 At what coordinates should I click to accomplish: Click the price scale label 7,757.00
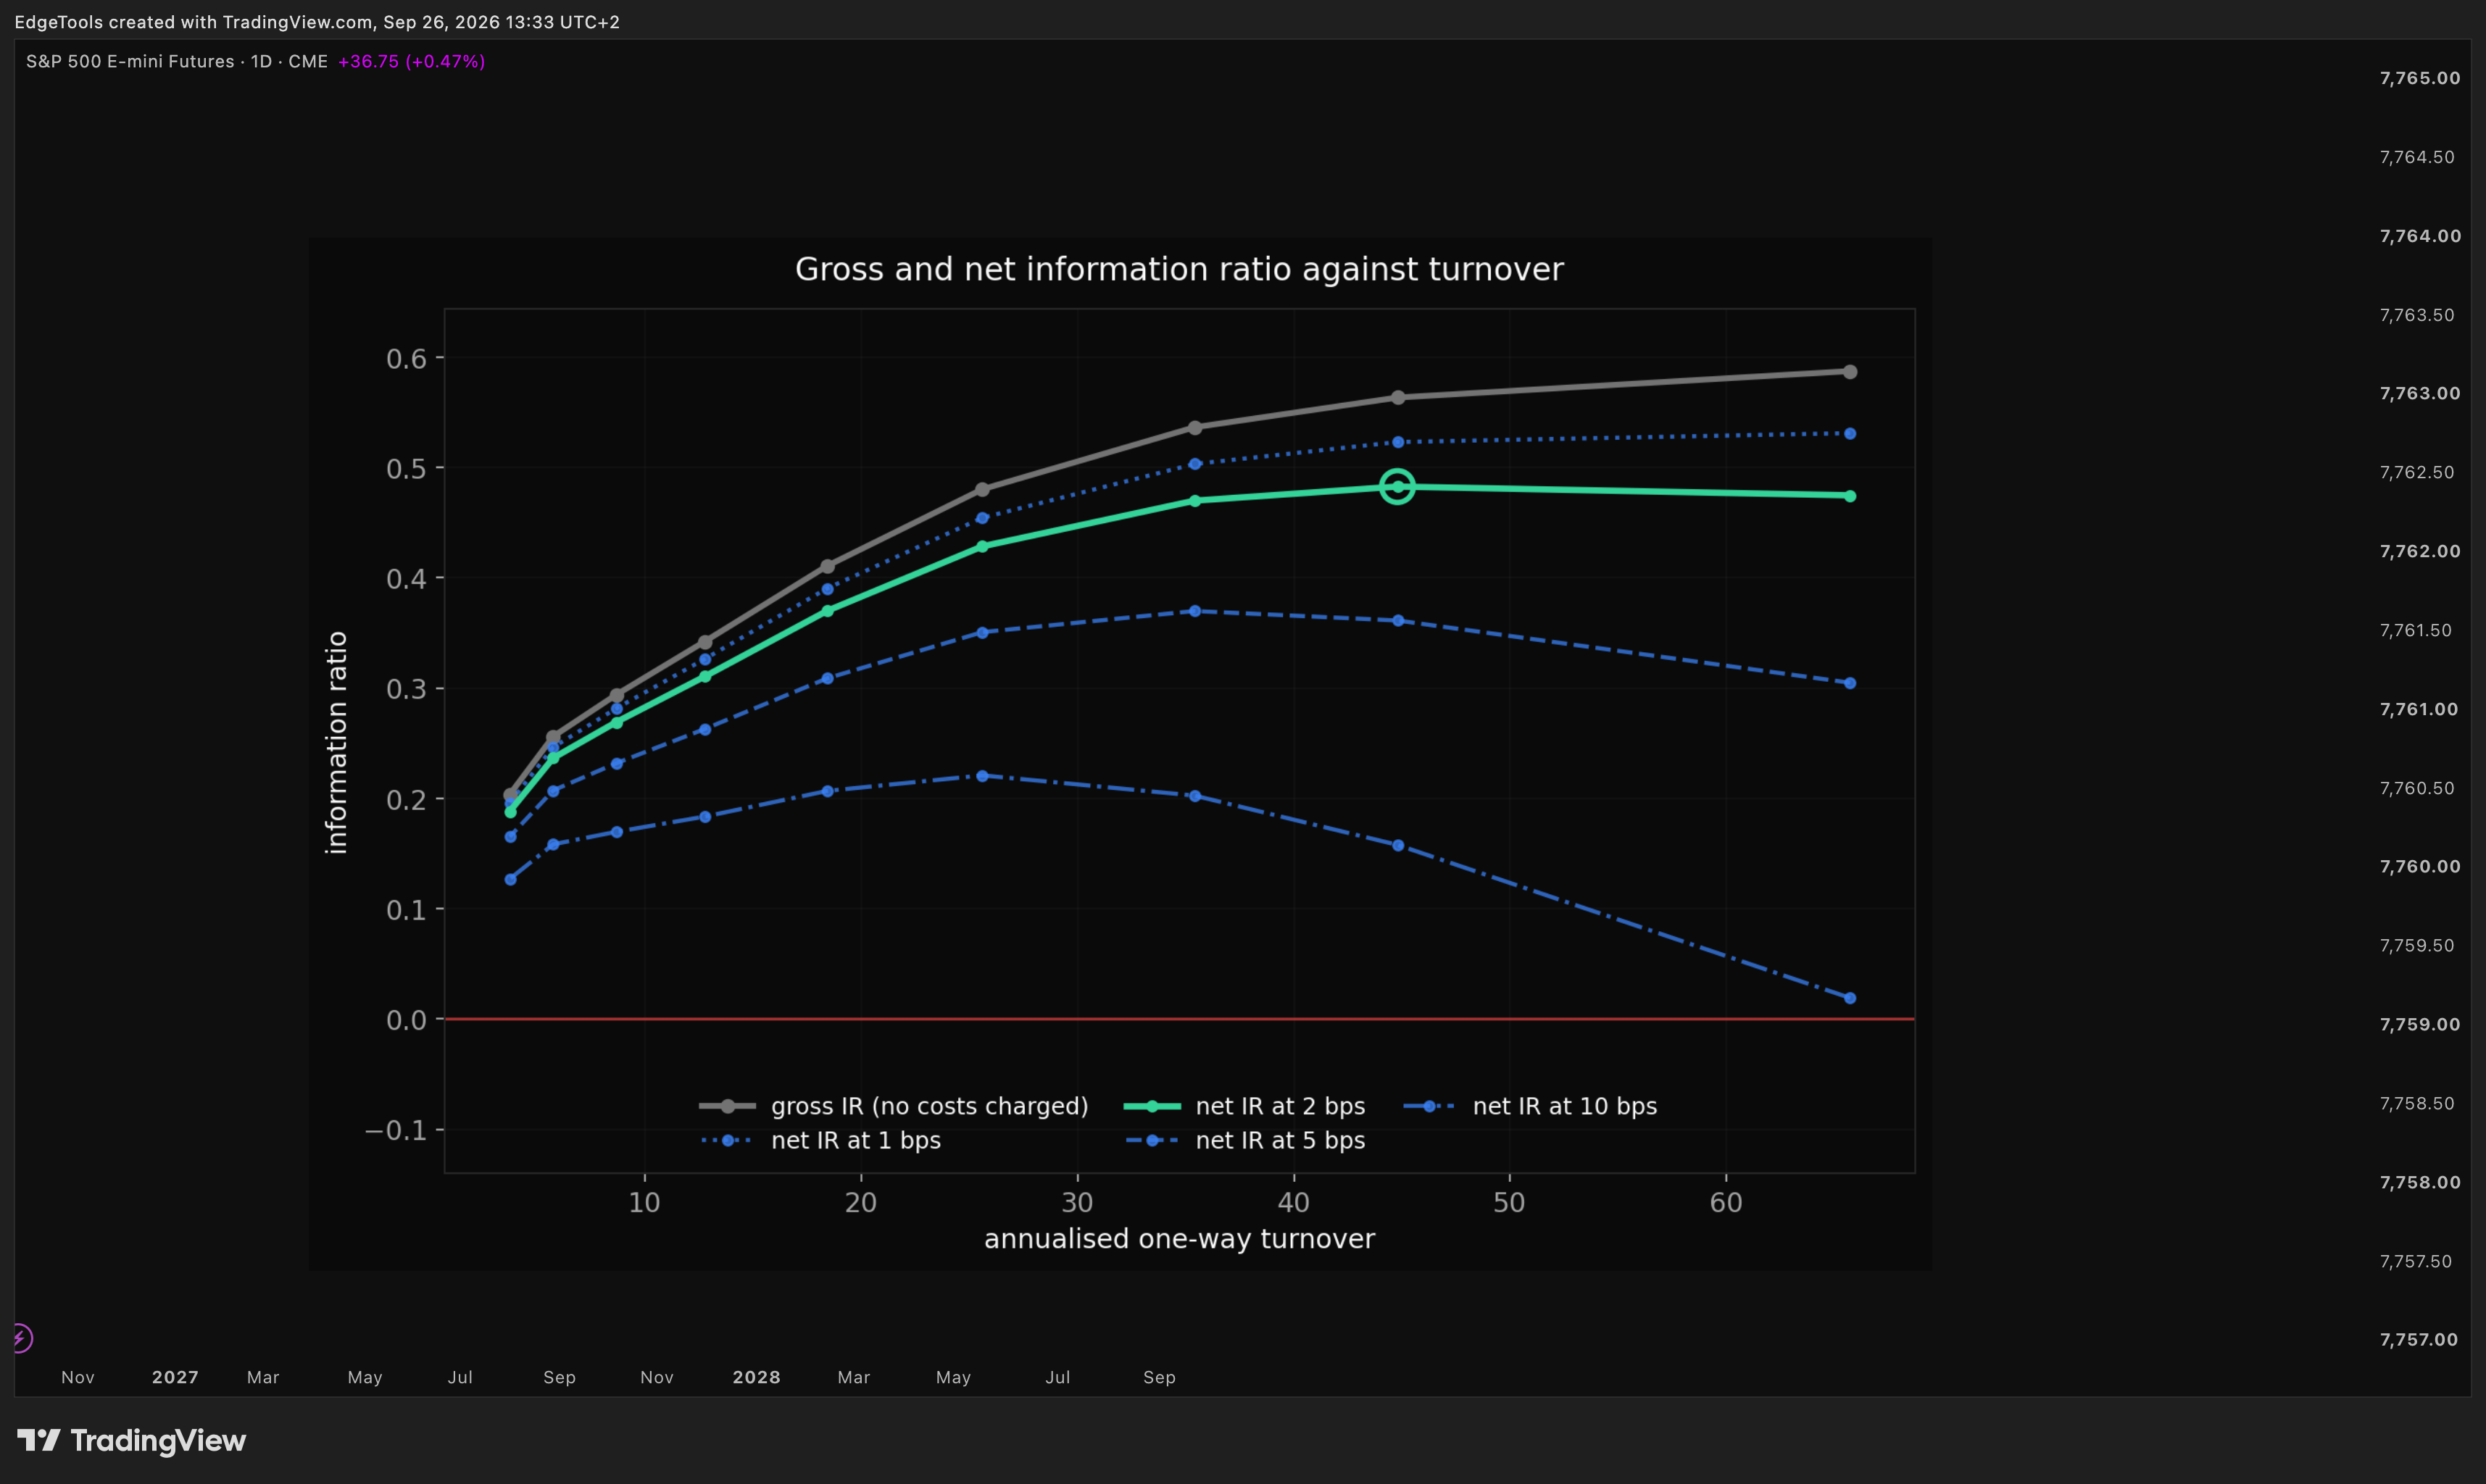(x=2419, y=1339)
